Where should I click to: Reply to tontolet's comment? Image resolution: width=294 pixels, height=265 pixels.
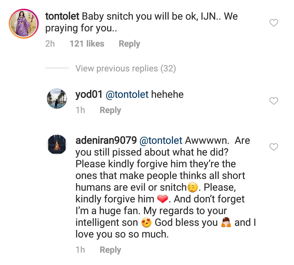click(129, 44)
